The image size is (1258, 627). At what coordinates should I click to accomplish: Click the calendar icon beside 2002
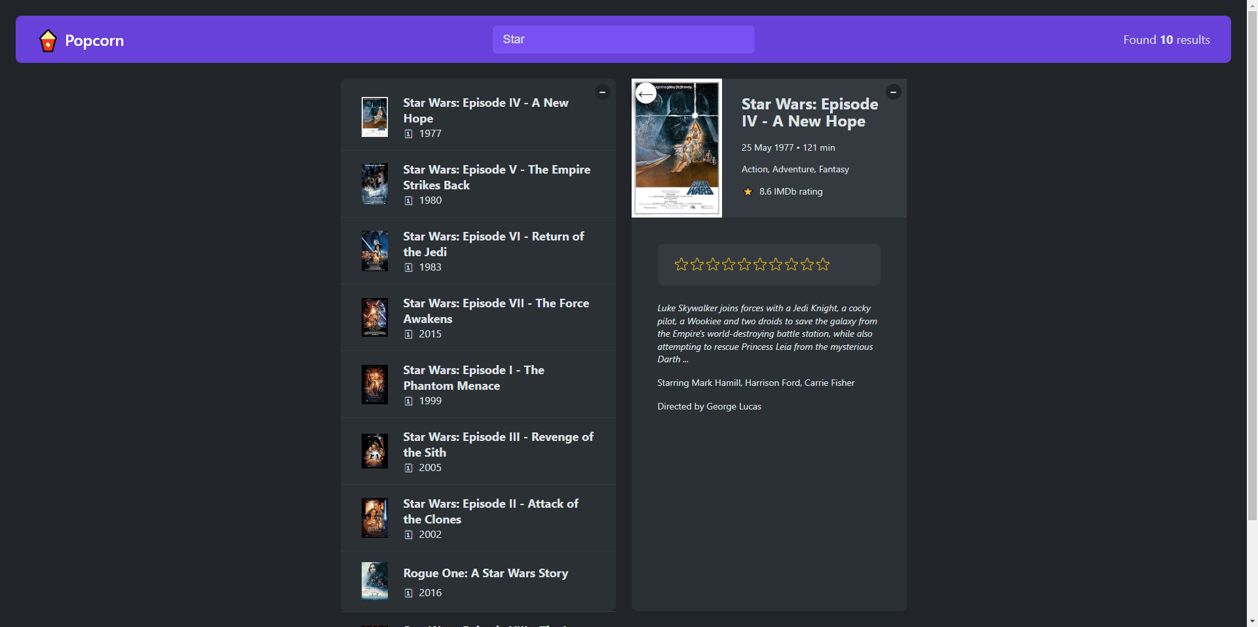pyautogui.click(x=408, y=535)
